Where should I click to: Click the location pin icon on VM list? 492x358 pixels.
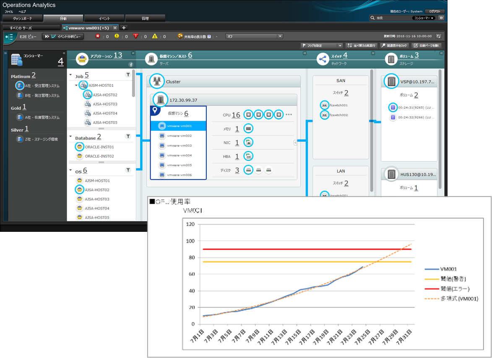155,110
